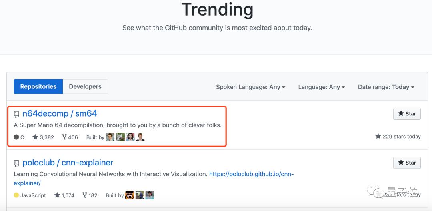Expand the Spoken Language filter dropdown
Screen dimensions: 432x211
[250, 87]
